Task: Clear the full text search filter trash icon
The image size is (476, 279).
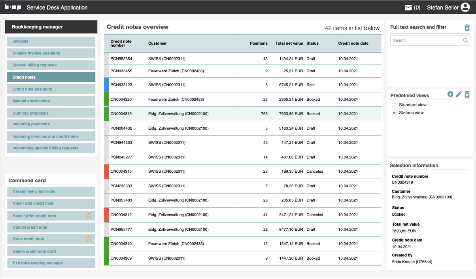Action: tap(467, 28)
